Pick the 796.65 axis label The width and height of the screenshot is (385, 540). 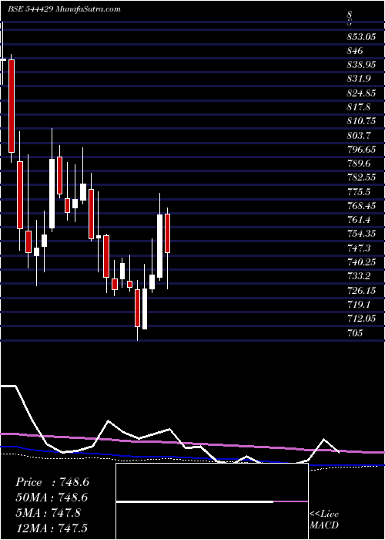tap(361, 150)
